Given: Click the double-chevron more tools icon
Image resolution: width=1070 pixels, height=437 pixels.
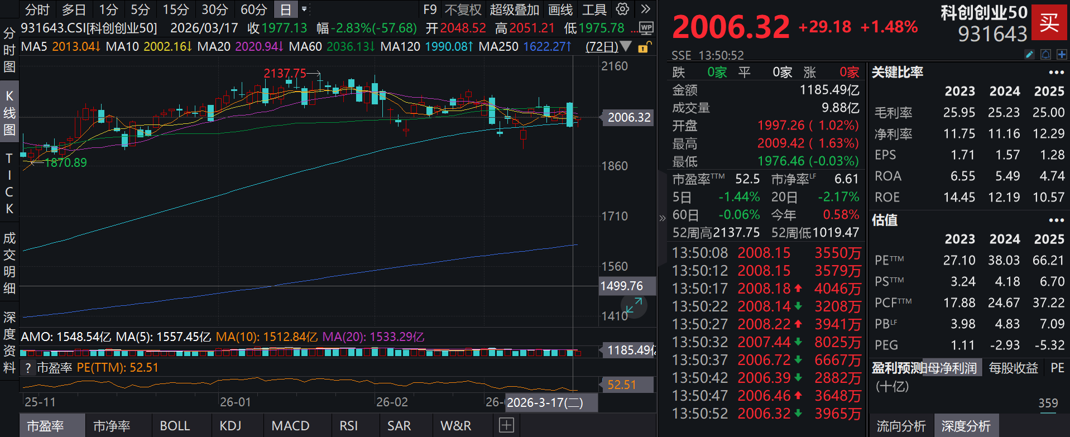Looking at the screenshot, I should point(645,9).
